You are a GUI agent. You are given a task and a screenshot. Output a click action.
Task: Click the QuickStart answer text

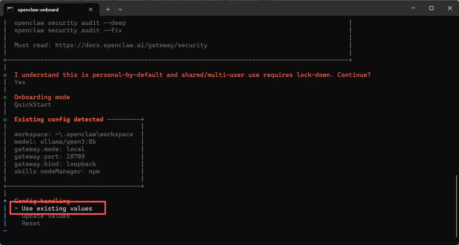pyautogui.click(x=33, y=104)
